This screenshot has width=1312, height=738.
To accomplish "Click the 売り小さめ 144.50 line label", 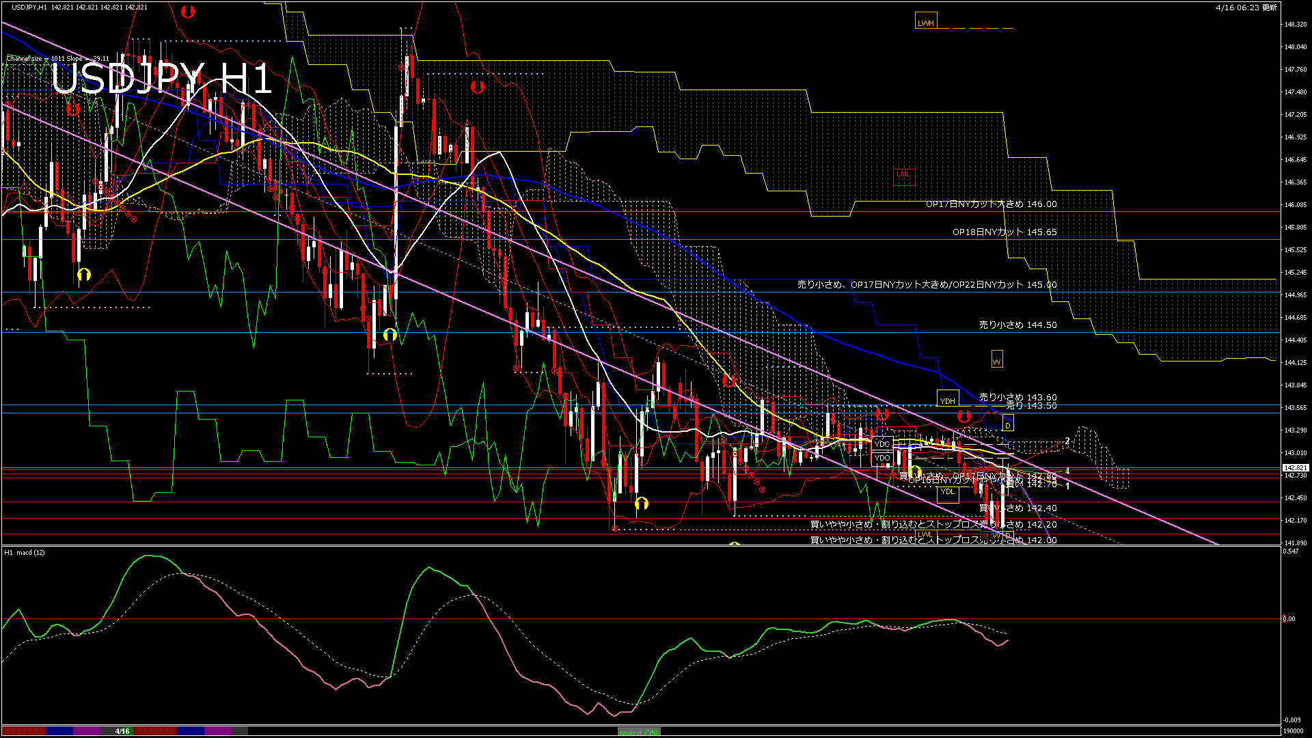I will point(1018,325).
